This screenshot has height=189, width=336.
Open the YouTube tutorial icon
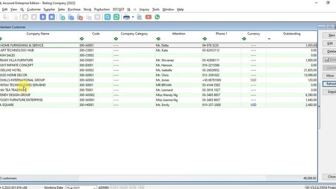148,17
